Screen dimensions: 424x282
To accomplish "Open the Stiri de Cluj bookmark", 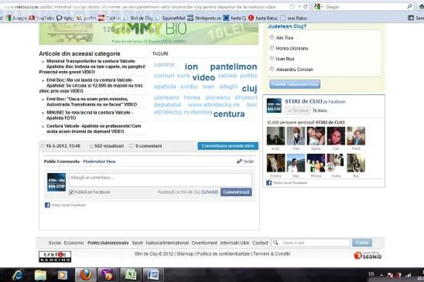I will [x=138, y=18].
